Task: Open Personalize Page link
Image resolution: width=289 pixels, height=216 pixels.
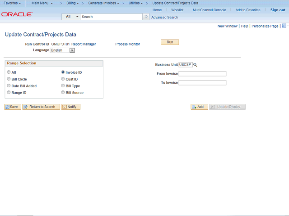Action: pos(265,26)
